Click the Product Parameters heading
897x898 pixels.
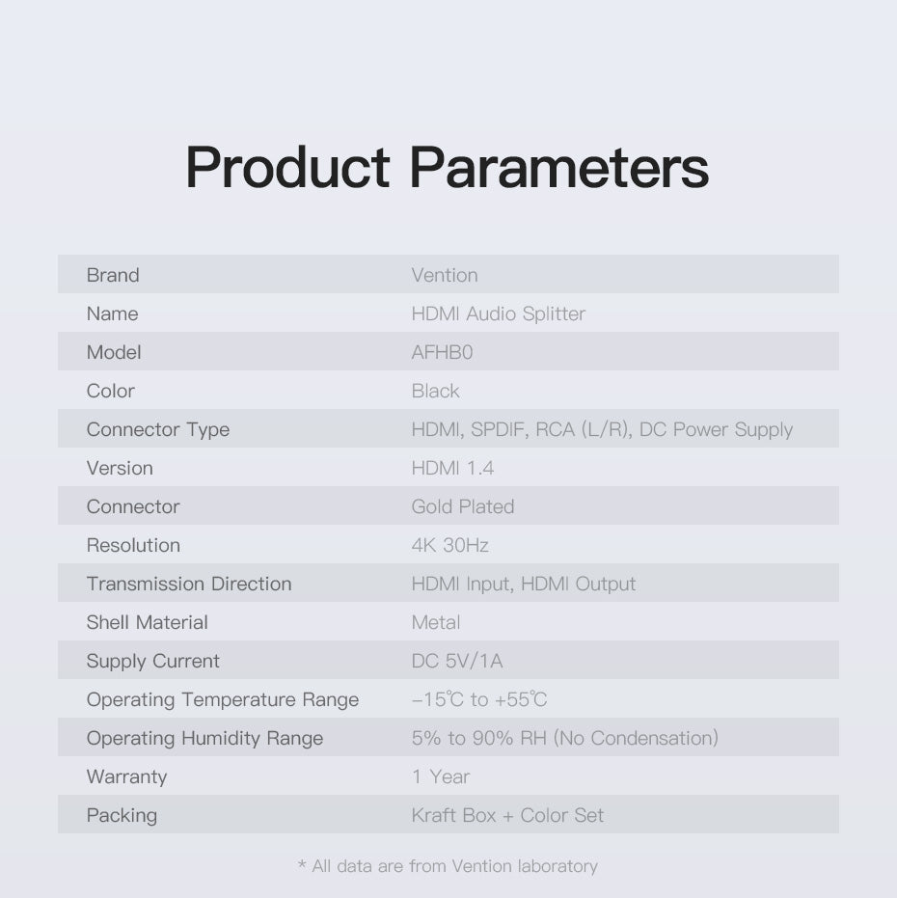click(x=447, y=168)
